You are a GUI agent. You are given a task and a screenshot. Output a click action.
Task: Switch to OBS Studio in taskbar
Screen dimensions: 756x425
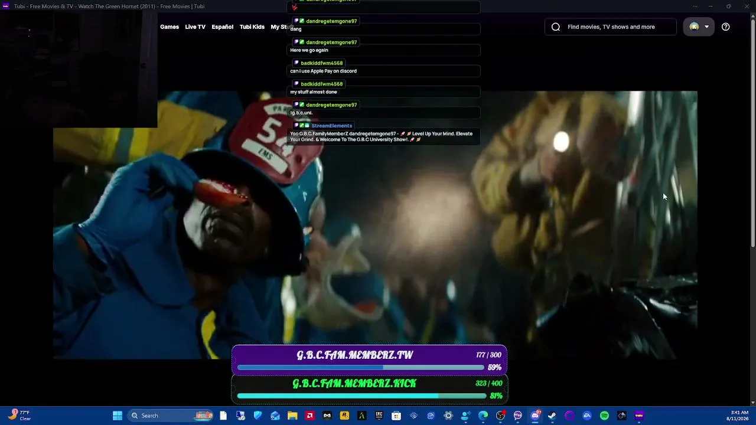click(x=500, y=416)
